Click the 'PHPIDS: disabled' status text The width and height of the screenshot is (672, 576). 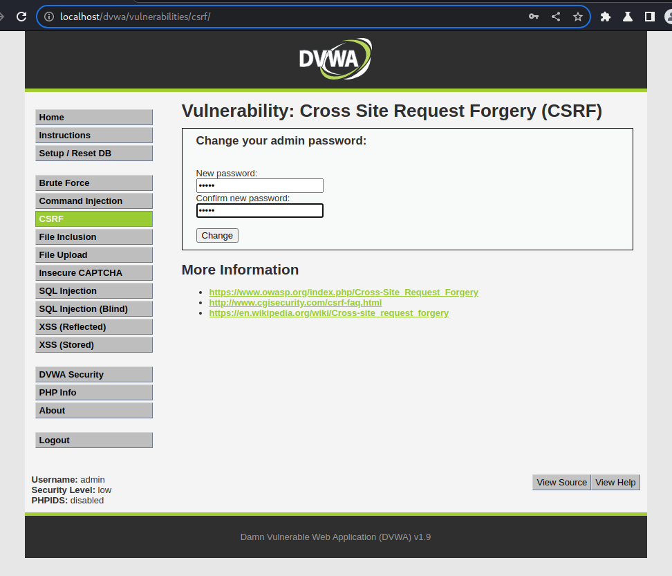point(68,501)
